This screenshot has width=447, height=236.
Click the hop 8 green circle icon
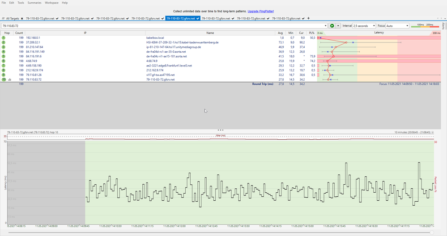[3, 70]
